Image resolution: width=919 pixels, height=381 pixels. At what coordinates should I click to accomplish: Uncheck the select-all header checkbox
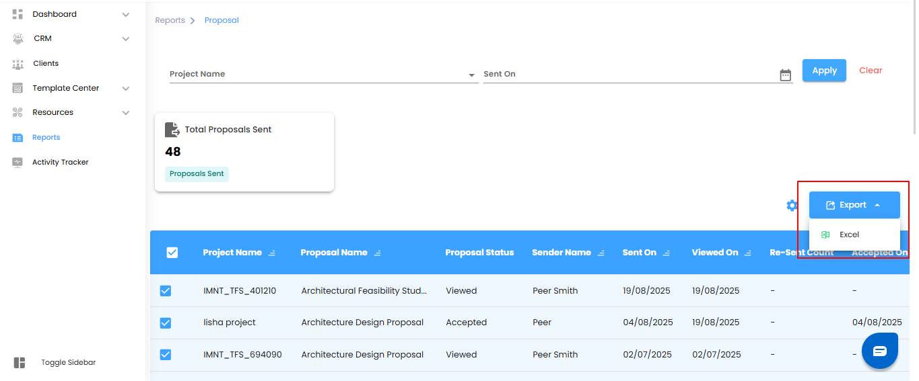pyautogui.click(x=172, y=253)
